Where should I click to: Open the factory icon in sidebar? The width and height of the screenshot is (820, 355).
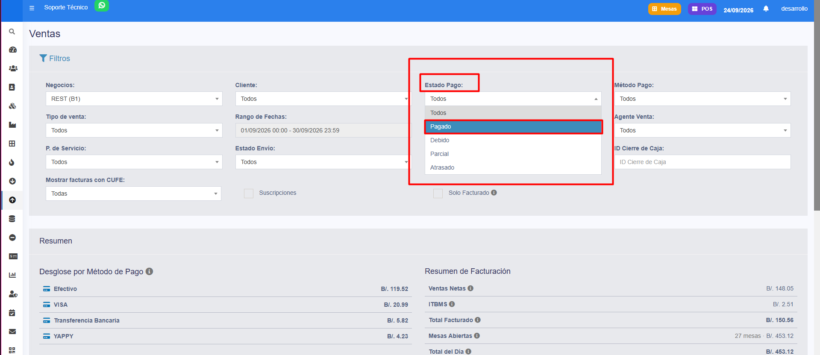[x=12, y=125]
